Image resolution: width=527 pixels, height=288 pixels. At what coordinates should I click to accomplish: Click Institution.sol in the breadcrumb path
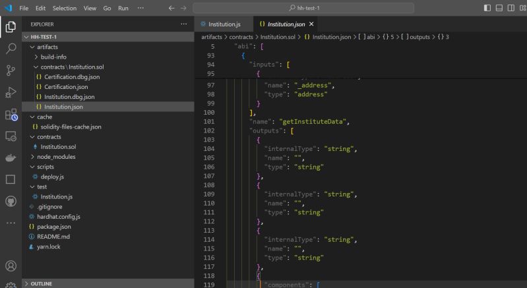pyautogui.click(x=278, y=37)
